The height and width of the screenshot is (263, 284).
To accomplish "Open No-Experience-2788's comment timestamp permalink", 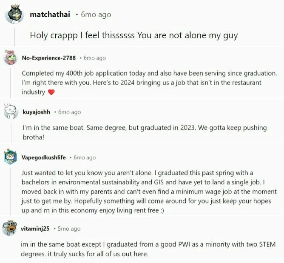I will click(95, 58).
